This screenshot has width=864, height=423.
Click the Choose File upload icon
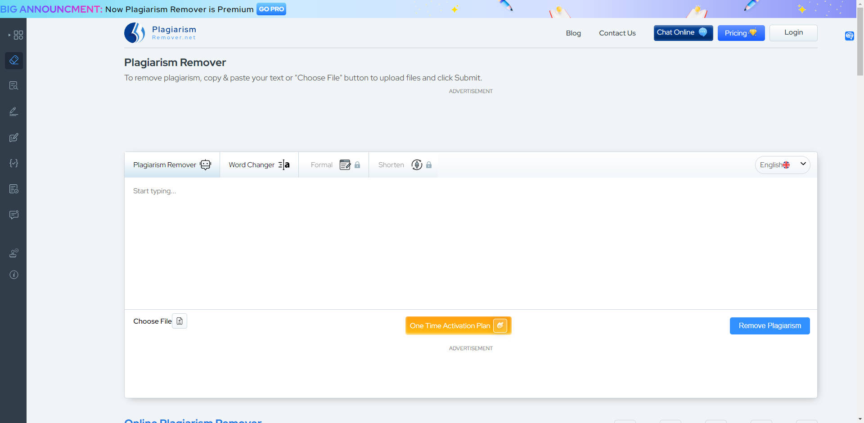point(180,321)
